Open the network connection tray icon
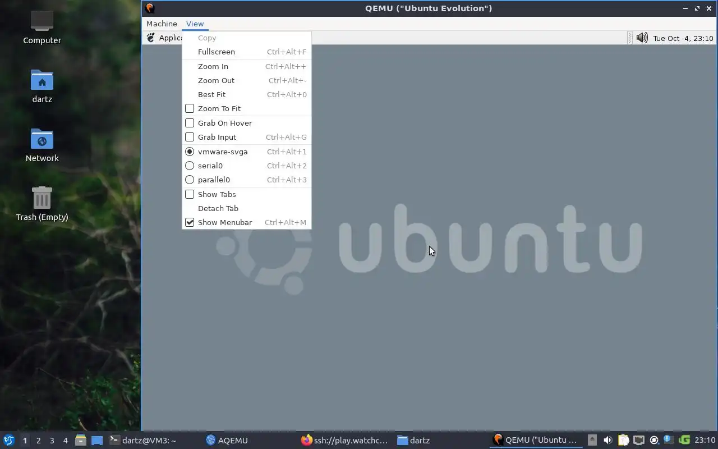 [638, 440]
